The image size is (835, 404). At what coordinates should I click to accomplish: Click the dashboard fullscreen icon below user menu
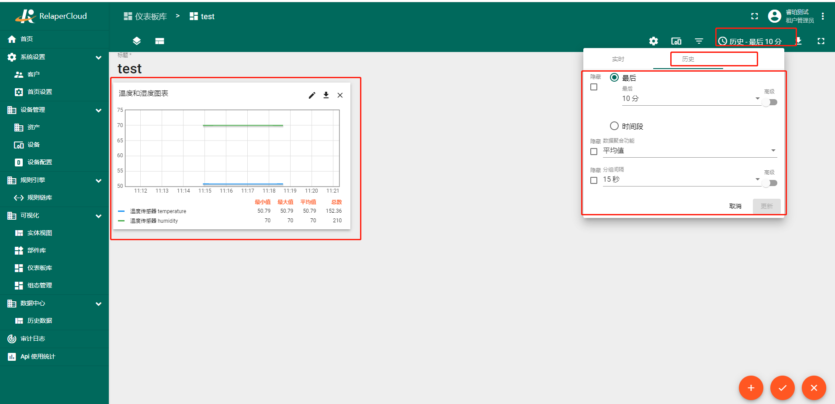(x=821, y=41)
